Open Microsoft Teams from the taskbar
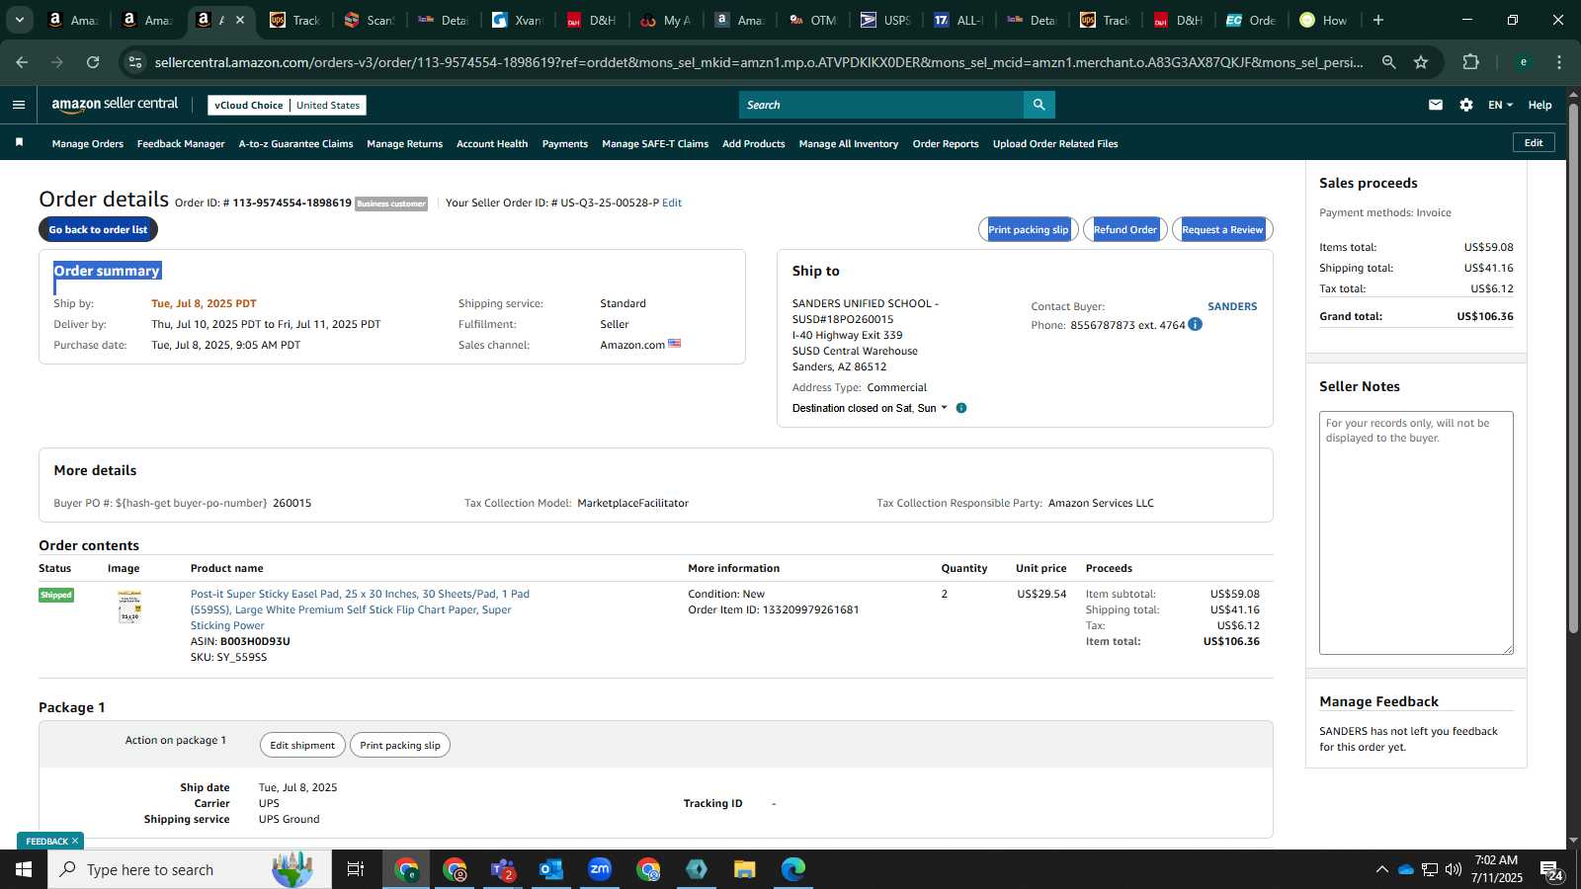The image size is (1581, 889). 503,869
